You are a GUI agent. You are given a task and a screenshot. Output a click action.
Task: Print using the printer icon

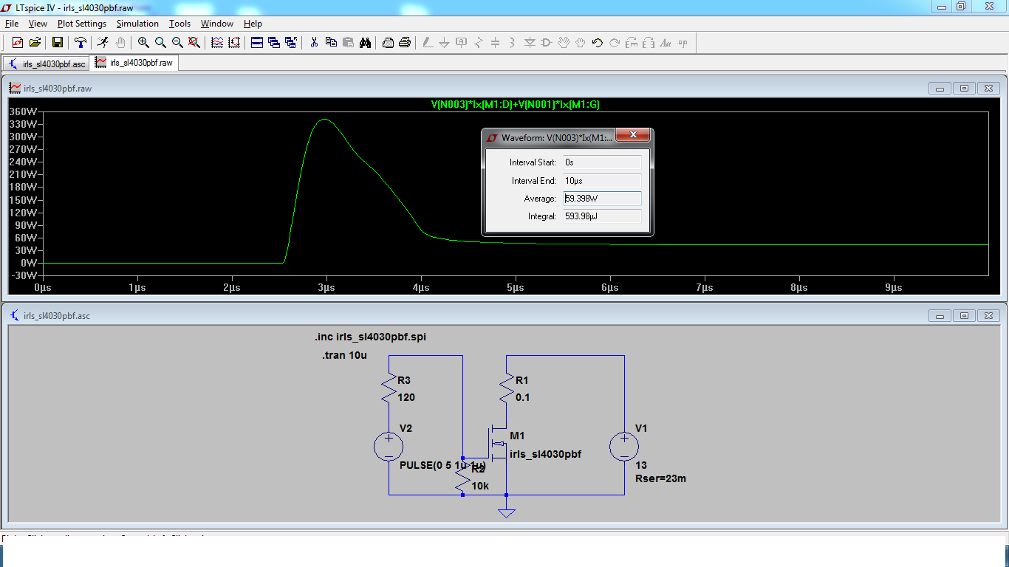pos(405,43)
